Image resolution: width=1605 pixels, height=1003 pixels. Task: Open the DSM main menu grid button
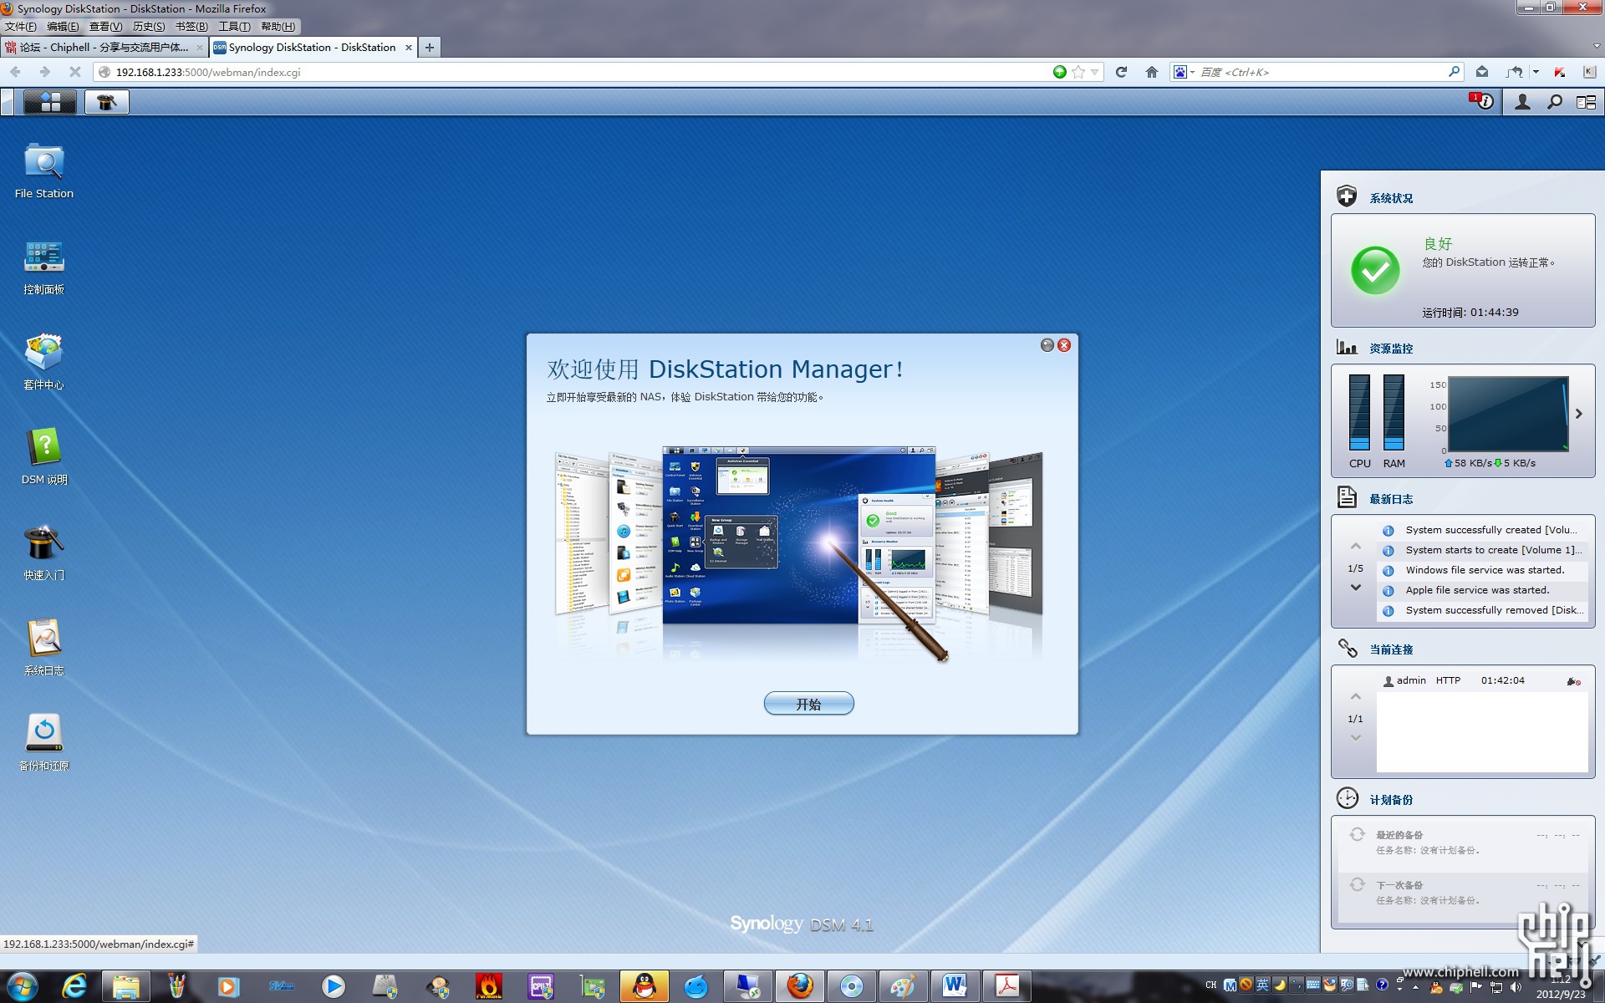[x=50, y=102]
